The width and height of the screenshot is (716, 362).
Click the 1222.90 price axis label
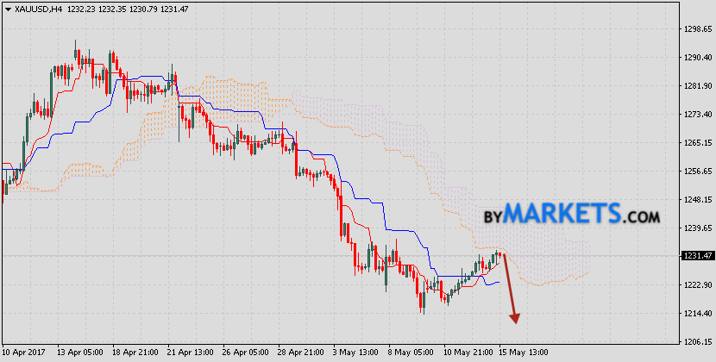point(695,285)
